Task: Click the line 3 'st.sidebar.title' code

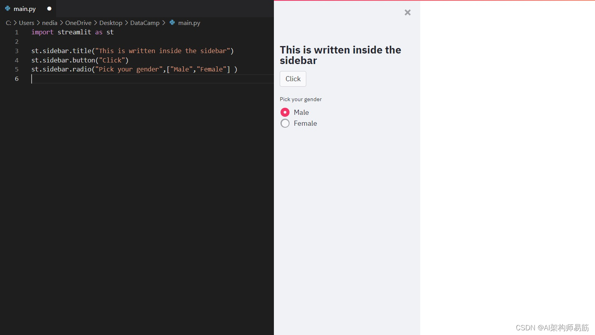Action: [61, 51]
